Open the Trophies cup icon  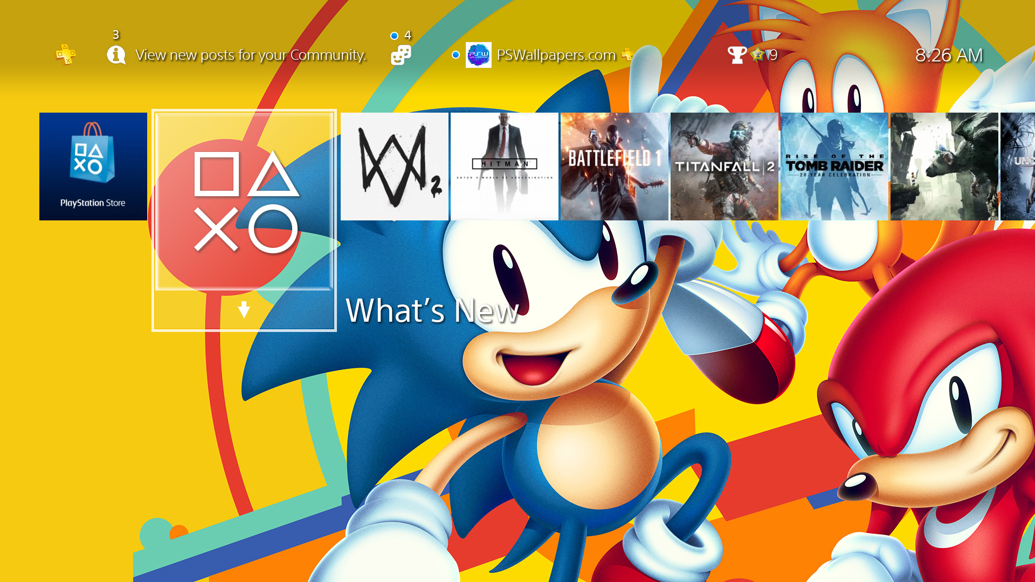point(736,54)
